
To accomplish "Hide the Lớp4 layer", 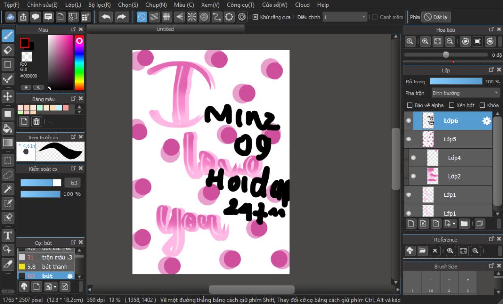I will tap(413, 158).
